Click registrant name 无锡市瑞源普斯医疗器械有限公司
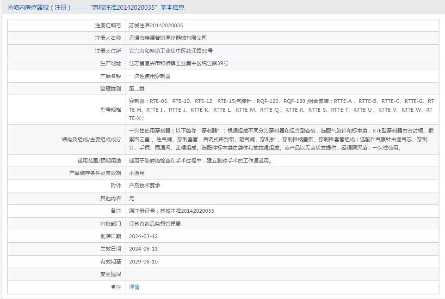Viewport: 445px width, 299px height. pyautogui.click(x=167, y=38)
